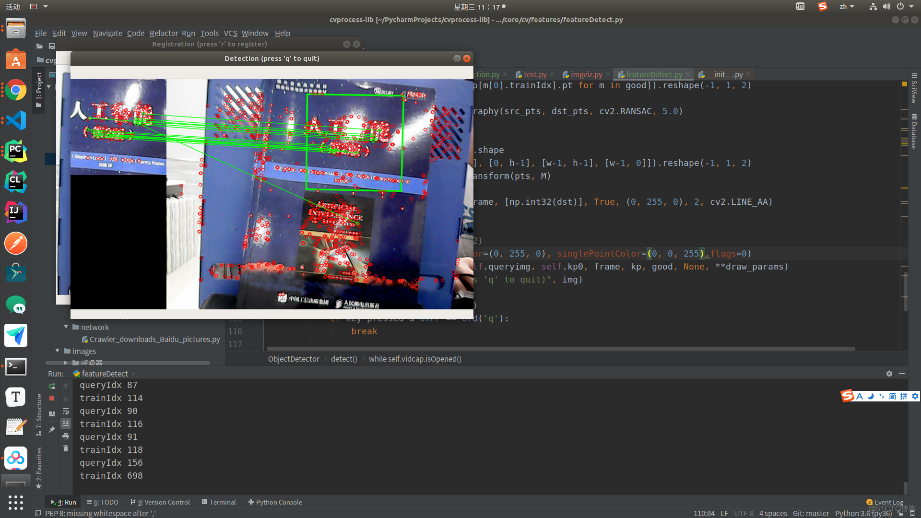Open Run panel settings gear
Screen dimensions: 921x518
pyautogui.click(x=889, y=374)
